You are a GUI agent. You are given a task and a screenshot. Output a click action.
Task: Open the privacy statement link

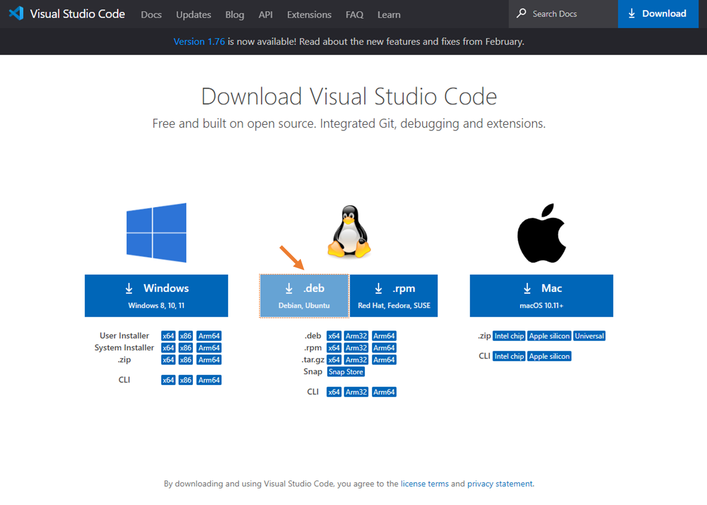tap(500, 483)
